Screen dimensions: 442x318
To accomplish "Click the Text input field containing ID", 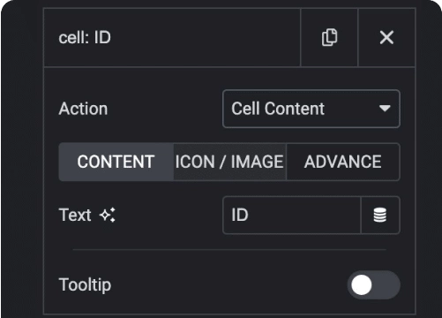I will (292, 215).
